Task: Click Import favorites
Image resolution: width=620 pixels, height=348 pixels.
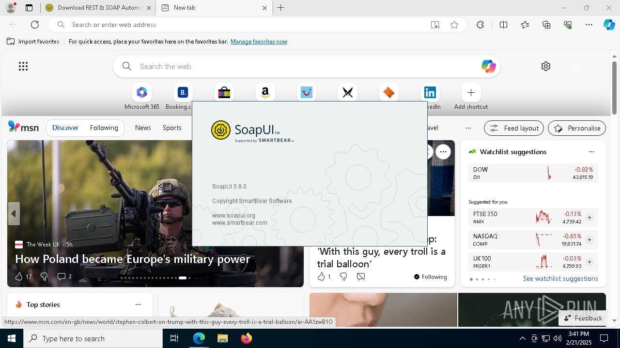Action: (33, 42)
